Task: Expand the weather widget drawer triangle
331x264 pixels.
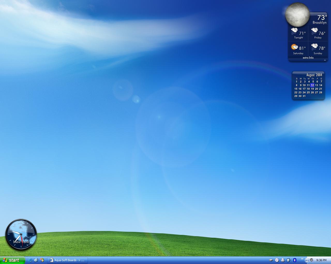Action: pyautogui.click(x=325, y=60)
